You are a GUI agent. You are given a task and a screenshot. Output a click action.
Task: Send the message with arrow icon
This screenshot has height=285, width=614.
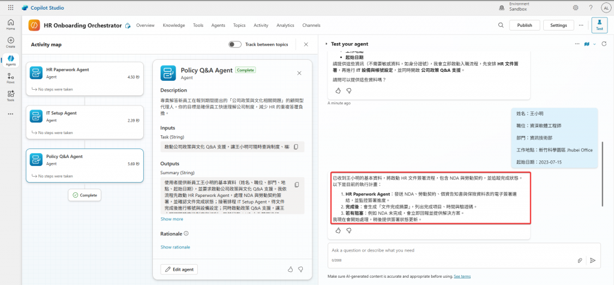point(593,260)
